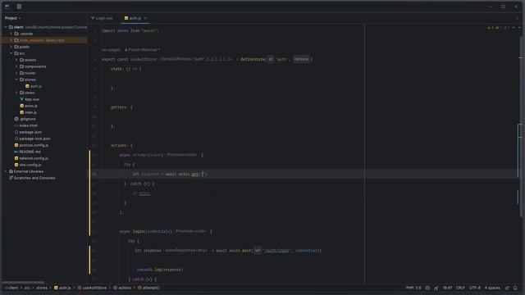Expand the public folder
The height and width of the screenshot is (295, 525).
tap(11, 47)
